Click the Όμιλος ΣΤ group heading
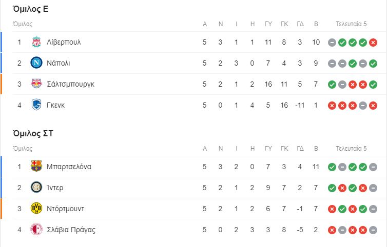The height and width of the screenshot is (247, 387). (x=33, y=133)
